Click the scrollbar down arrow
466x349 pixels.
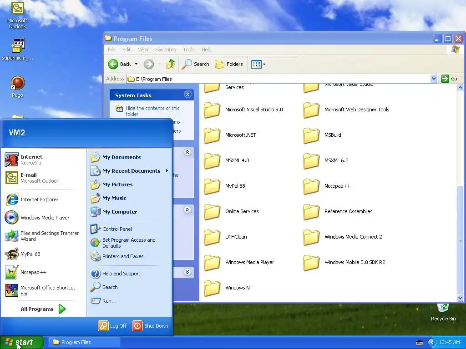[460, 298]
